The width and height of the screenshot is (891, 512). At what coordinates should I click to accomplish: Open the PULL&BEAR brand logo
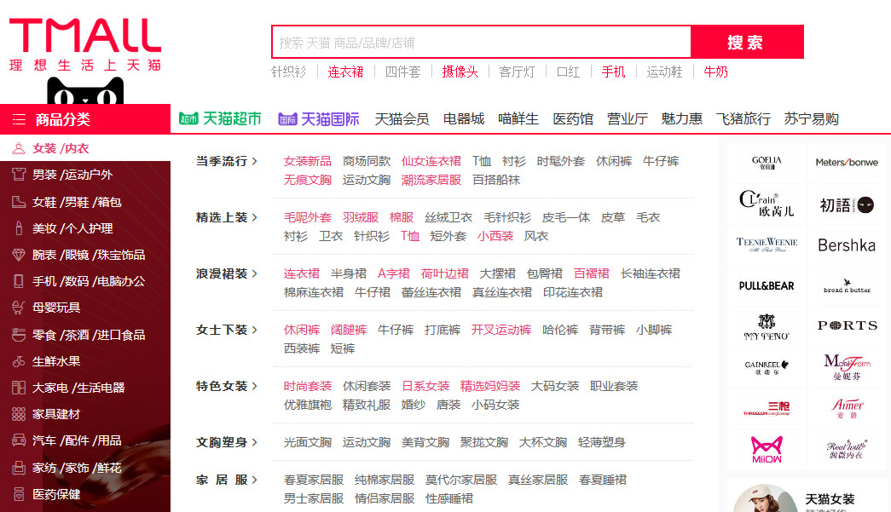767,285
